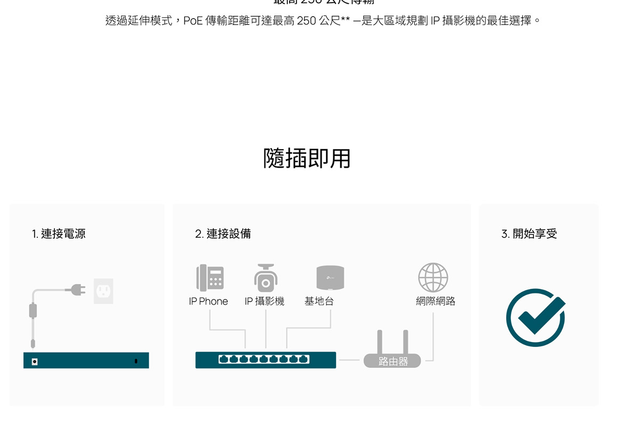Viewport: 640px width, 432px height.
Task: Select the 1. 連接電源 step title
Action: [59, 234]
